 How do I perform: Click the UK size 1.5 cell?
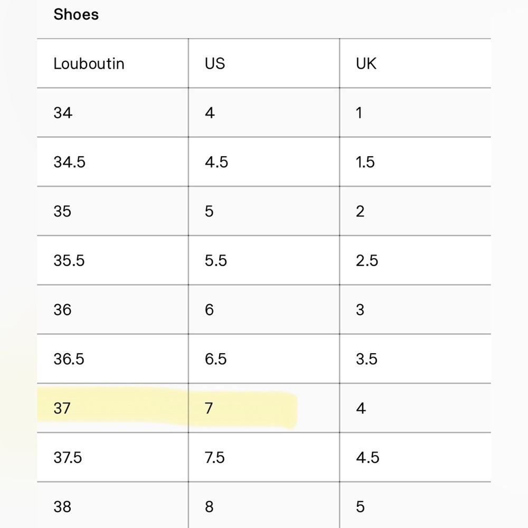coord(415,162)
